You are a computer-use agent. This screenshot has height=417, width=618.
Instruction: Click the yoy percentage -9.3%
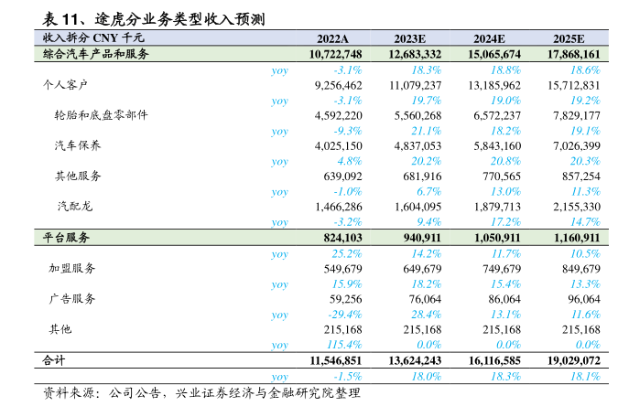(x=348, y=131)
